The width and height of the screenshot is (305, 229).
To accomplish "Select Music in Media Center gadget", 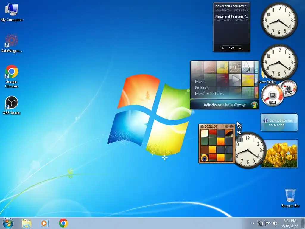I will (x=200, y=82).
